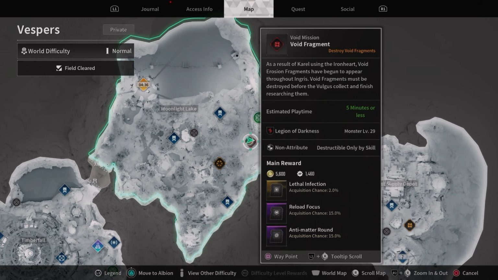Viewport: 498px width, 280px height.
Task: Click View Other Difficulty
Action: [208, 273]
